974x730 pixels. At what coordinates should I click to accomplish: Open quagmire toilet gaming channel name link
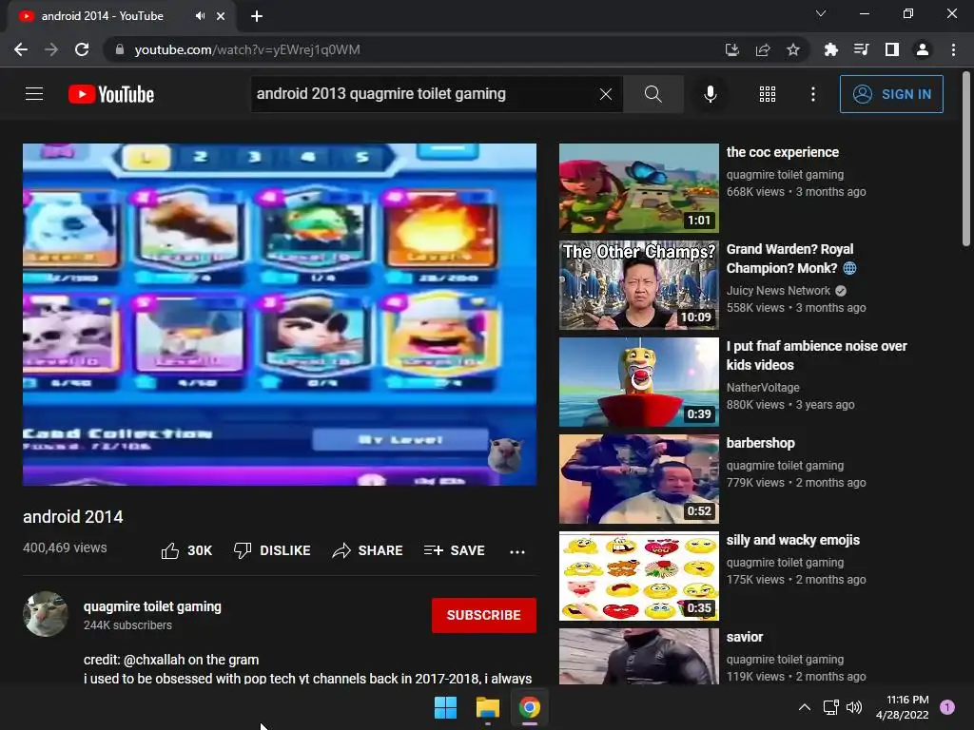(152, 606)
